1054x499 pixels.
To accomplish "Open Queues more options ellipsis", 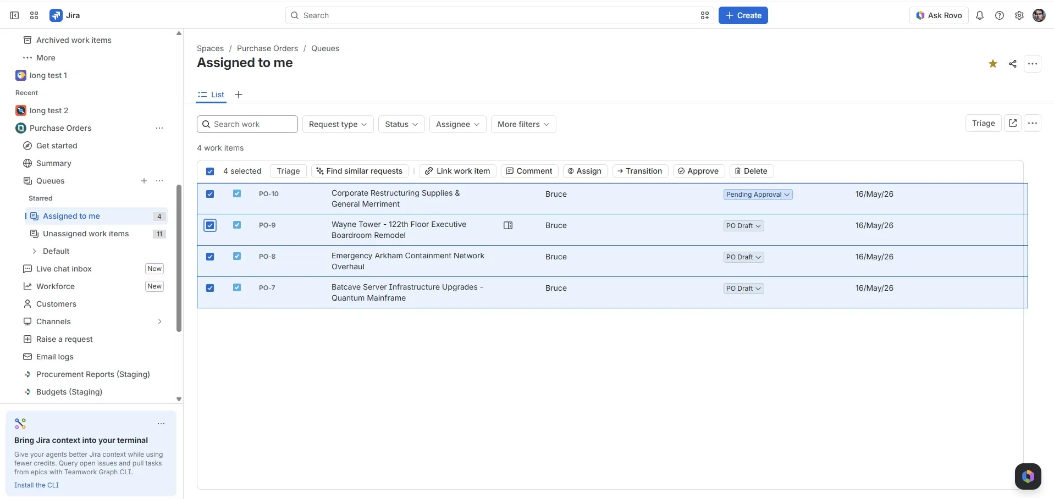I will (159, 181).
